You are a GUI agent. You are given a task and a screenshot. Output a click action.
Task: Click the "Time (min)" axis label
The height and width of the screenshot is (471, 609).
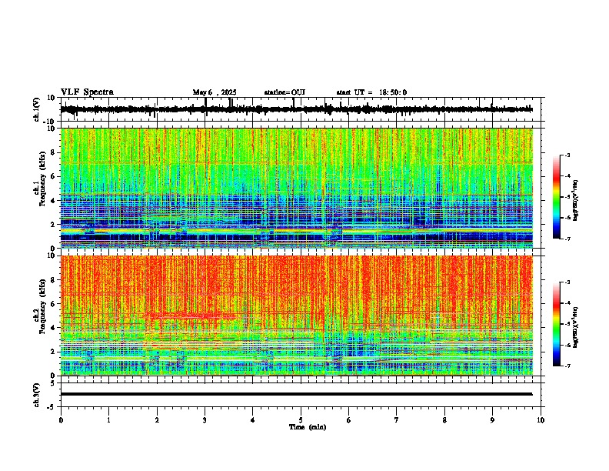(308, 427)
